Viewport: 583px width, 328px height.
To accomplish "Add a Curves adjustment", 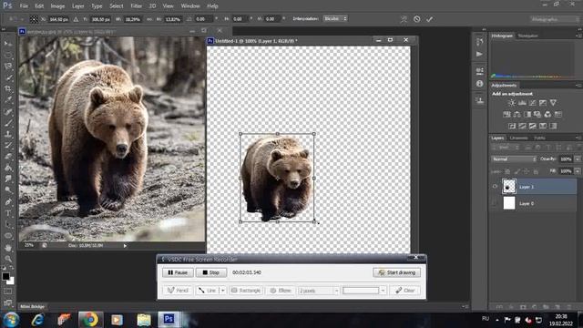I will tap(533, 103).
